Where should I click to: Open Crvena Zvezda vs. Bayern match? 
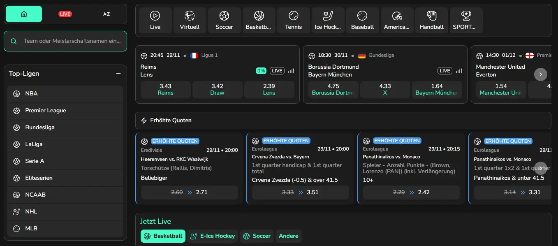[280, 157]
